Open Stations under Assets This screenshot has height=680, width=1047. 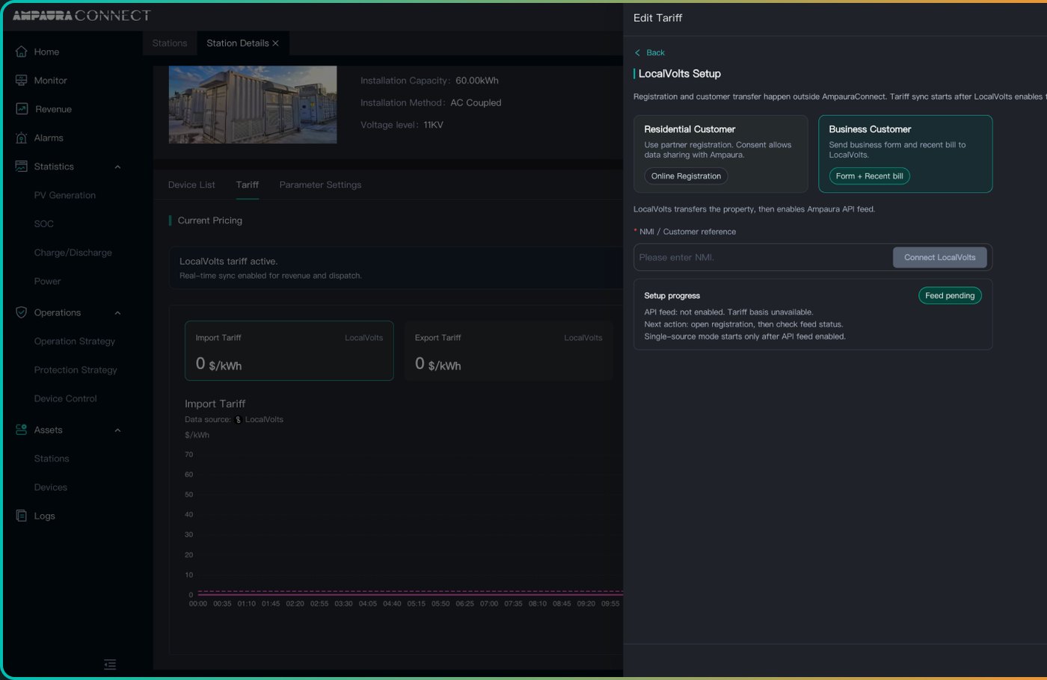[x=51, y=458]
